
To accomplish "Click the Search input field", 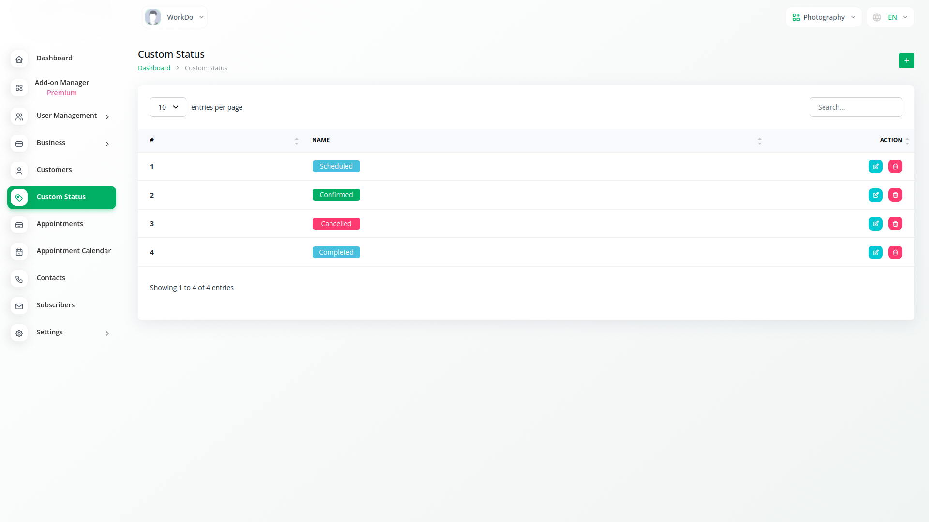I will [855, 107].
